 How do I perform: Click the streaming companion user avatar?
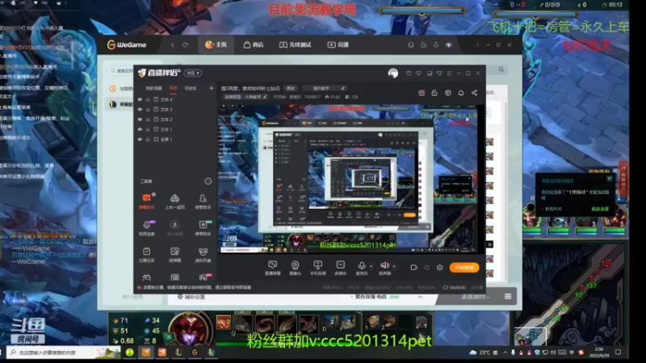pos(393,73)
